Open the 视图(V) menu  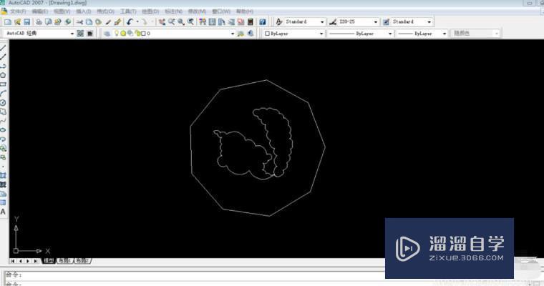pos(62,11)
